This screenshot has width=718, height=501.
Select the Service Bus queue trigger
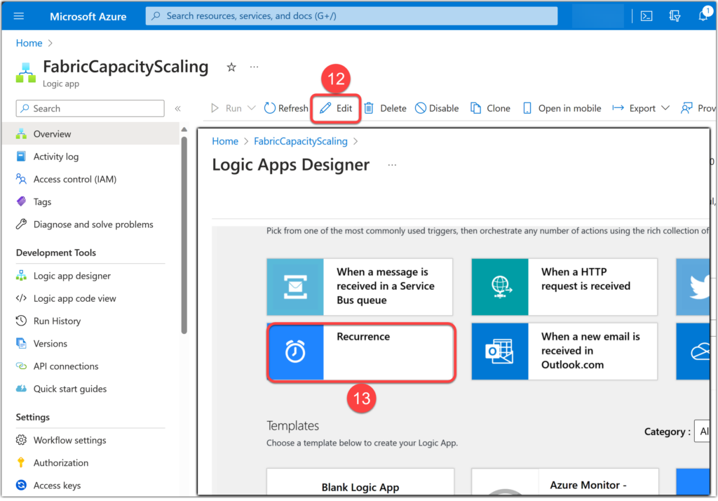click(360, 286)
